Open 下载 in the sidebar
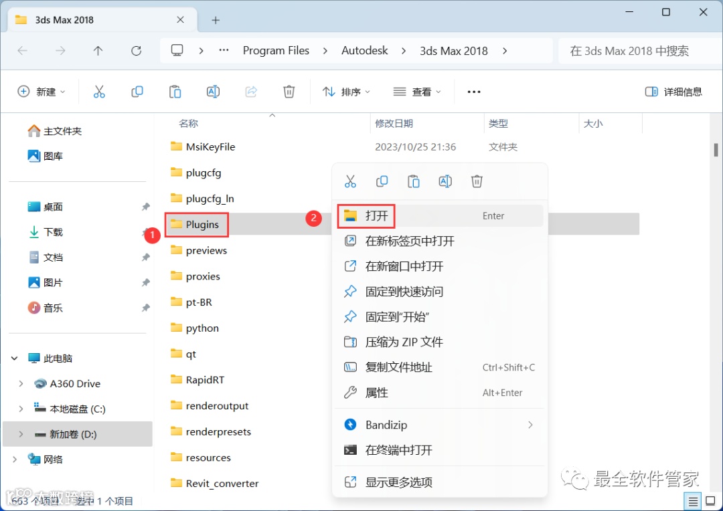This screenshot has width=723, height=511. click(46, 232)
